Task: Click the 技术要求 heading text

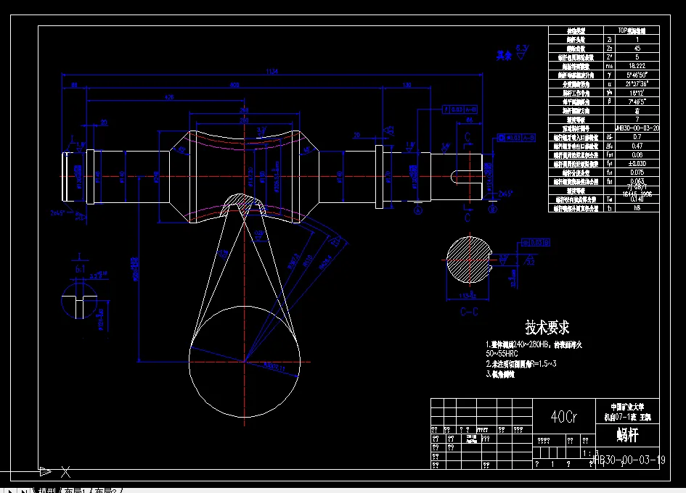Action: point(547,327)
